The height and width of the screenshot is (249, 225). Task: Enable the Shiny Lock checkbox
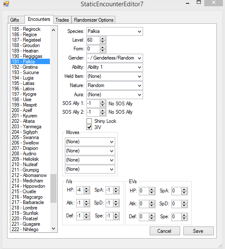(89, 121)
